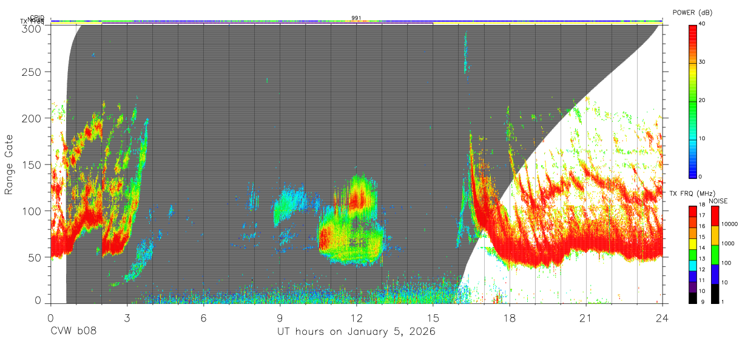The image size is (745, 344).
Task: Click the 250 range gate tick label
Action: click(x=33, y=72)
